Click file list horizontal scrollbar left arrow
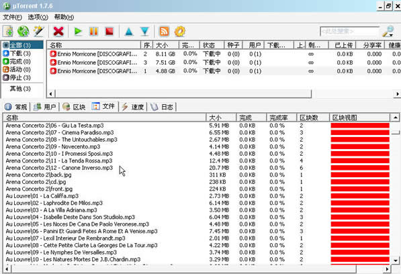This screenshot has width=401, height=274. coord(7,269)
